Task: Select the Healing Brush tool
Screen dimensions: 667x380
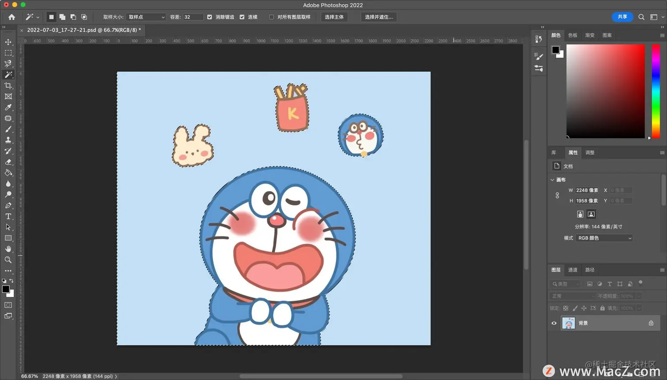Action: tap(8, 118)
